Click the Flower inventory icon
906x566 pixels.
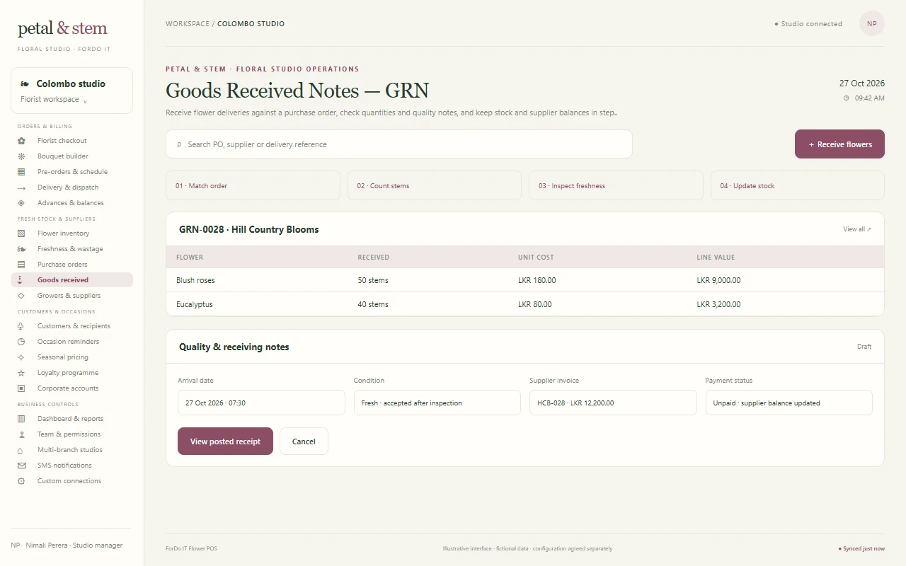click(x=21, y=233)
